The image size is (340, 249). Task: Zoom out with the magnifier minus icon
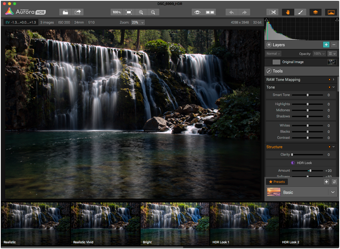(x=153, y=12)
